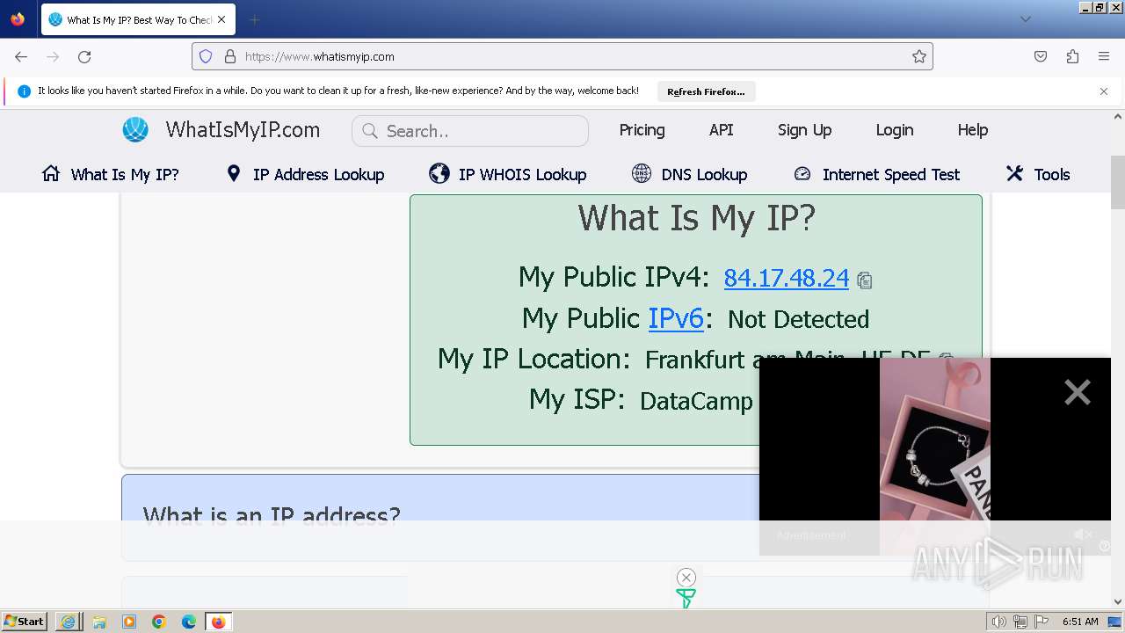
Task: Bookmark this page with the star icon
Action: tap(919, 56)
